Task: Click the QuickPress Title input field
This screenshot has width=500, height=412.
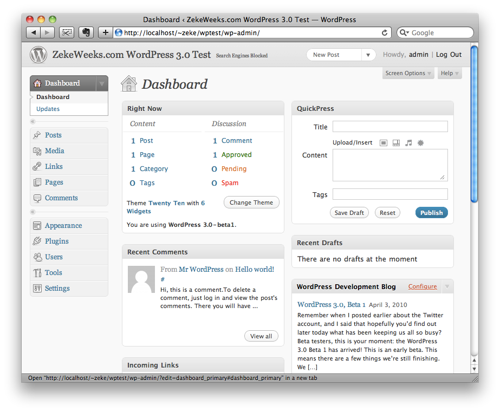Action: (390, 127)
